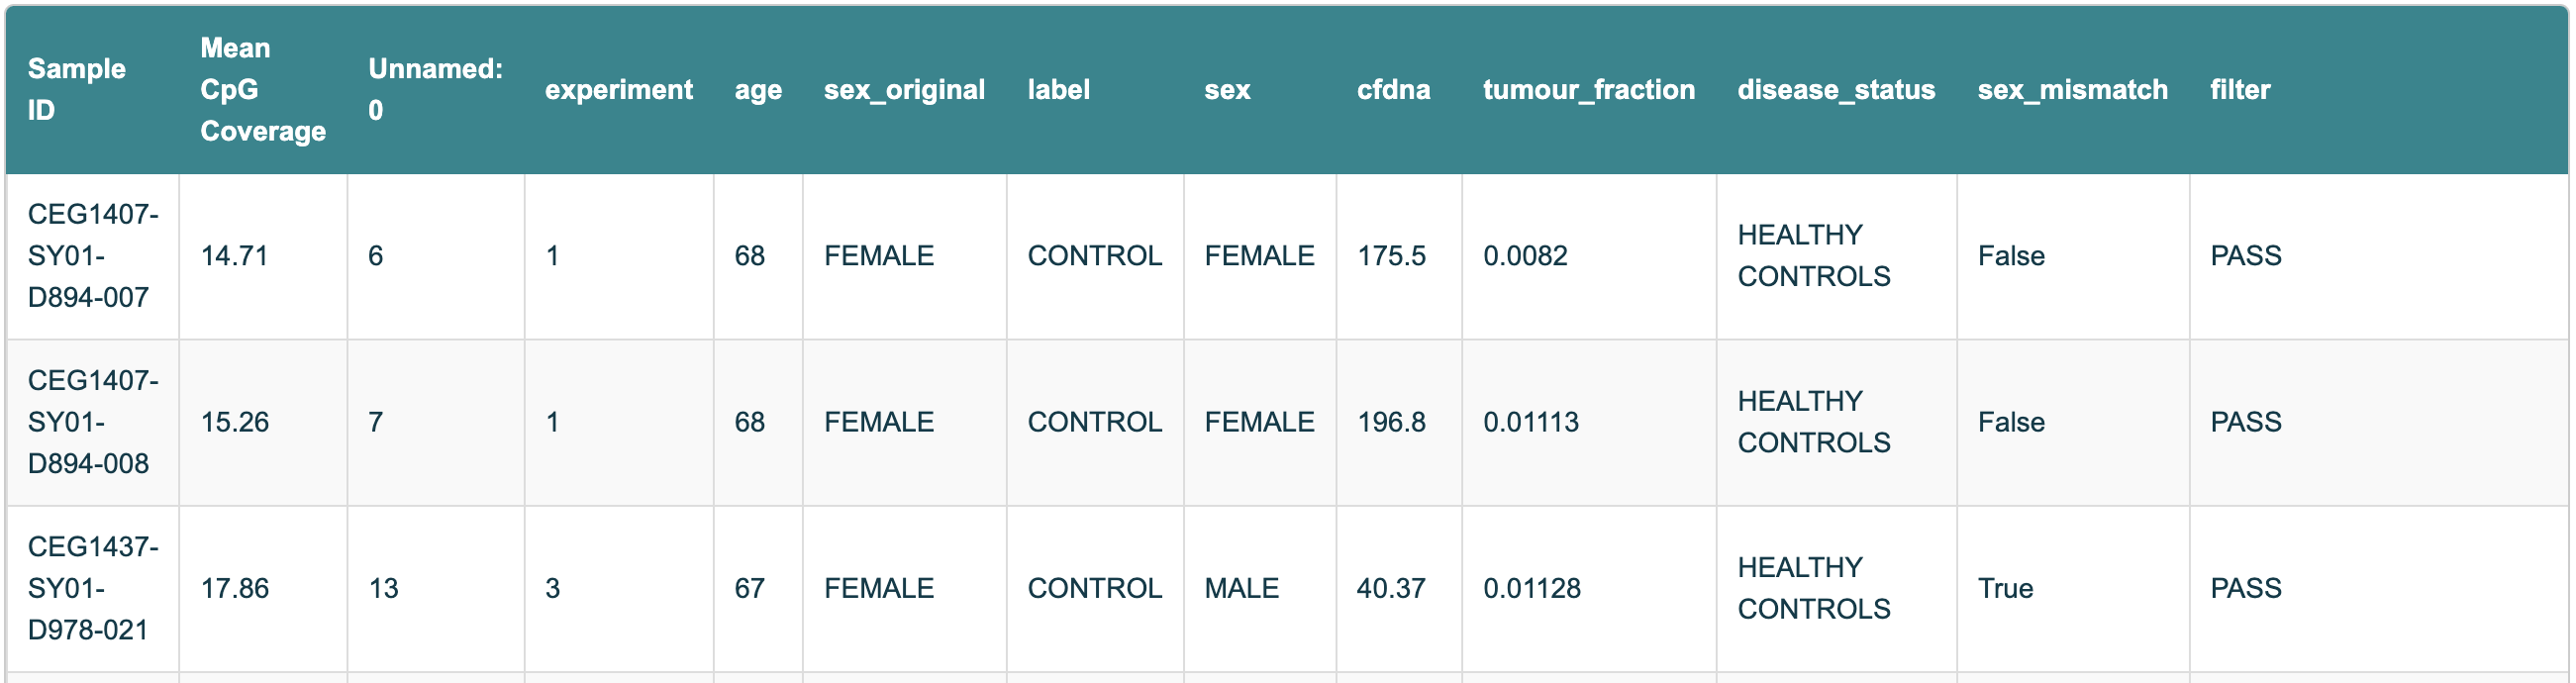This screenshot has width=2576, height=683.
Task: Click the disease_status column header
Action: coord(1835,90)
